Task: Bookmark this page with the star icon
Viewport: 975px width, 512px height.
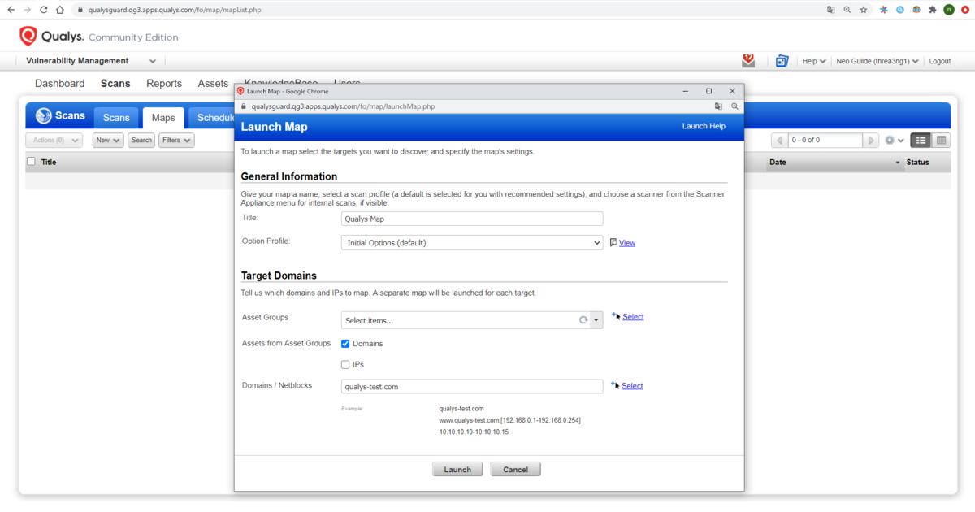Action: 863,10
